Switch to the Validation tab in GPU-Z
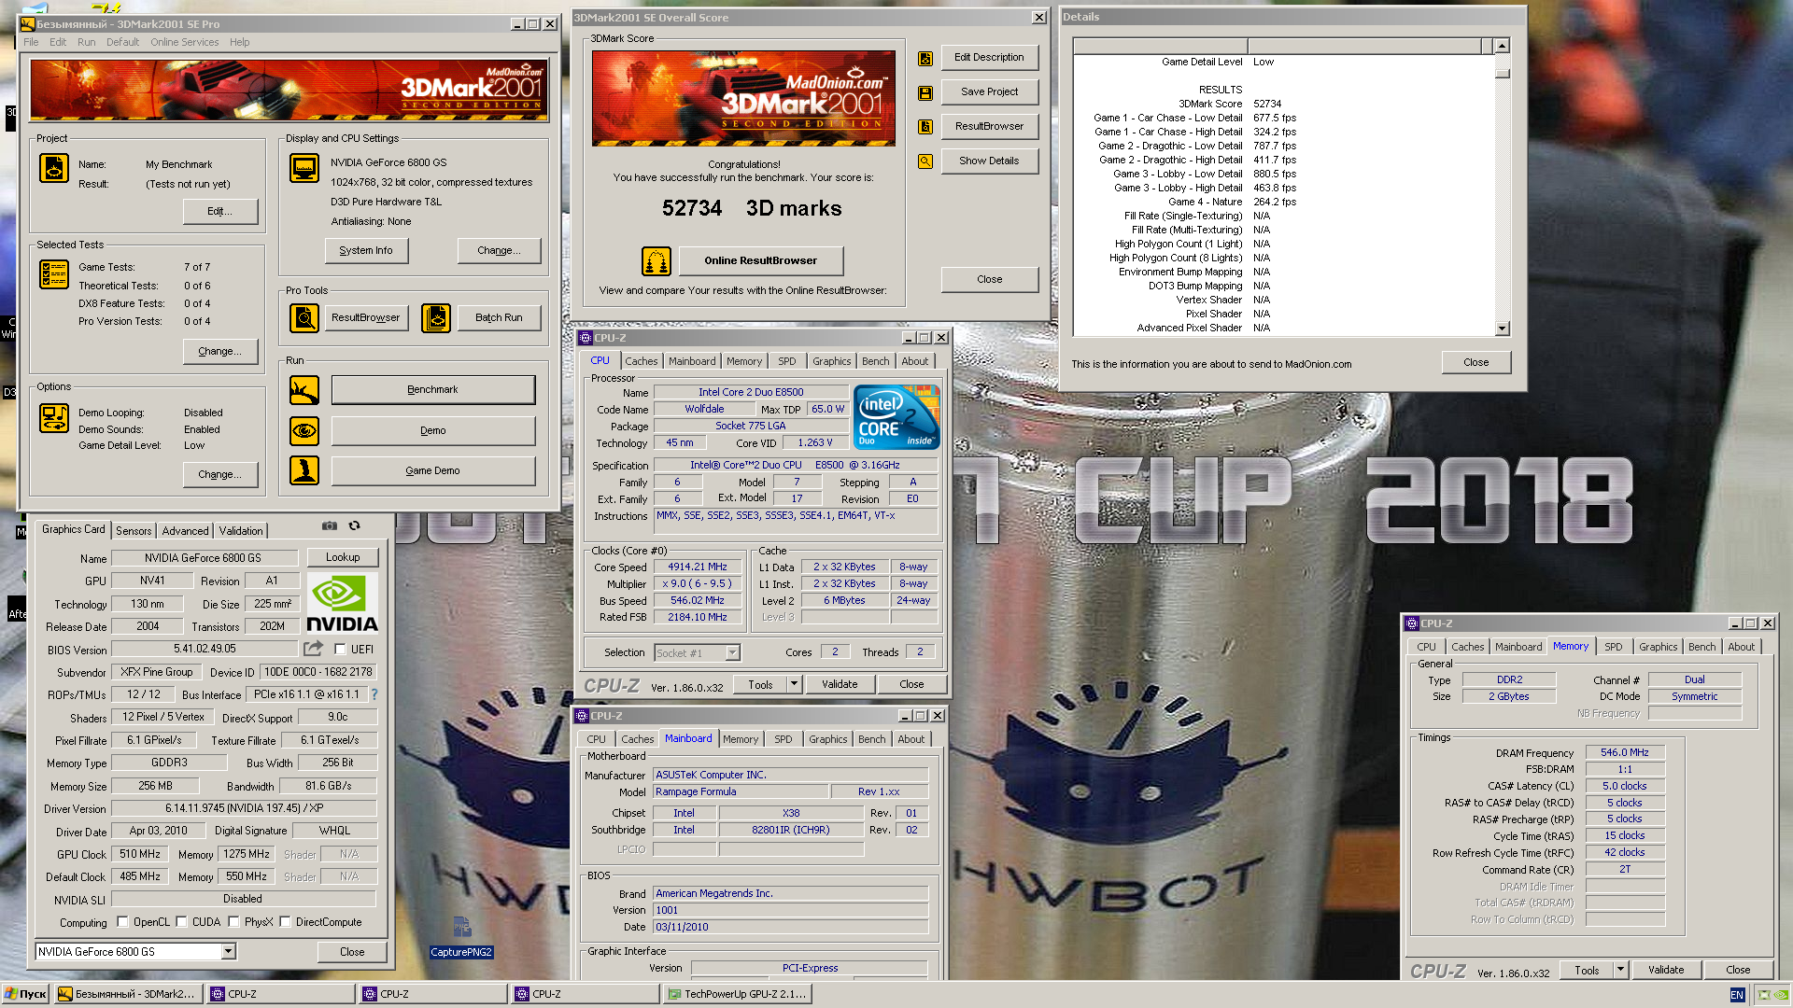The width and height of the screenshot is (1793, 1008). [x=241, y=531]
